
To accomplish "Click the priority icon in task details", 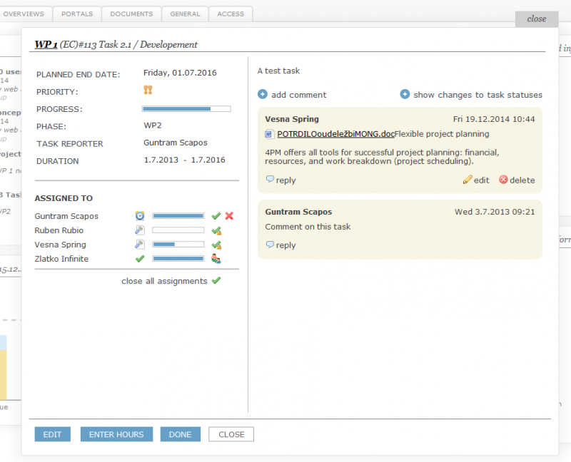I will pyautogui.click(x=148, y=91).
